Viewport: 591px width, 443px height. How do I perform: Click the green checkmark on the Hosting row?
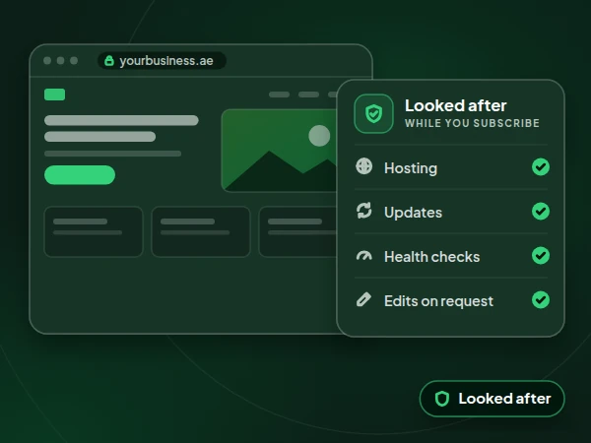pos(541,167)
